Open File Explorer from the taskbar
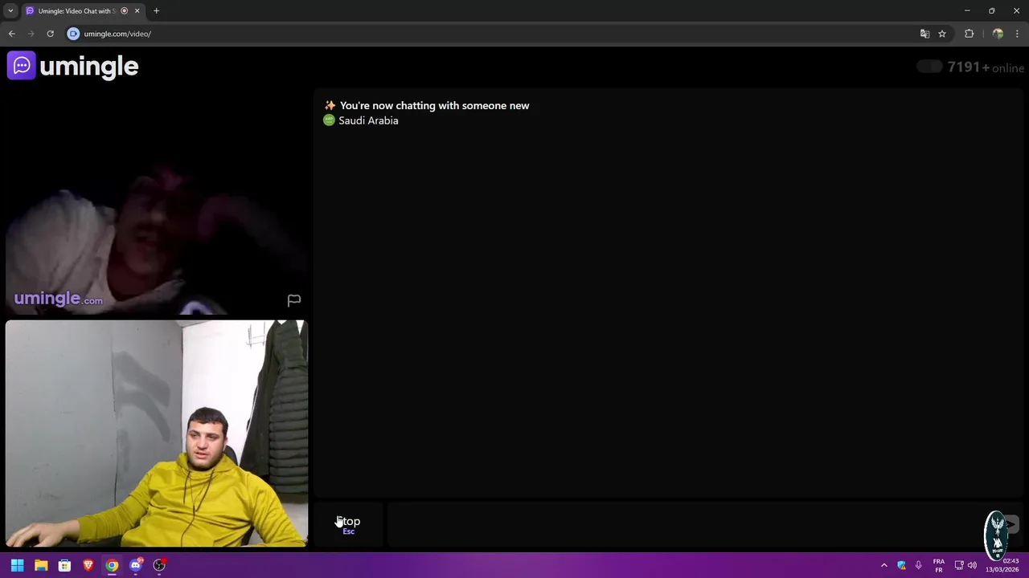The image size is (1029, 578). click(x=41, y=565)
